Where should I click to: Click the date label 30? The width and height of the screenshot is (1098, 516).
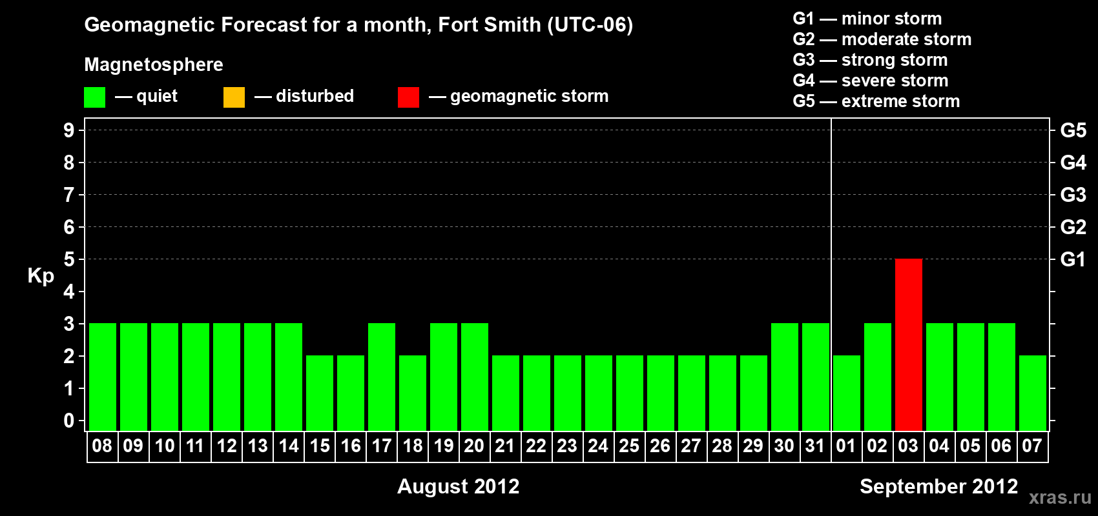tap(784, 446)
